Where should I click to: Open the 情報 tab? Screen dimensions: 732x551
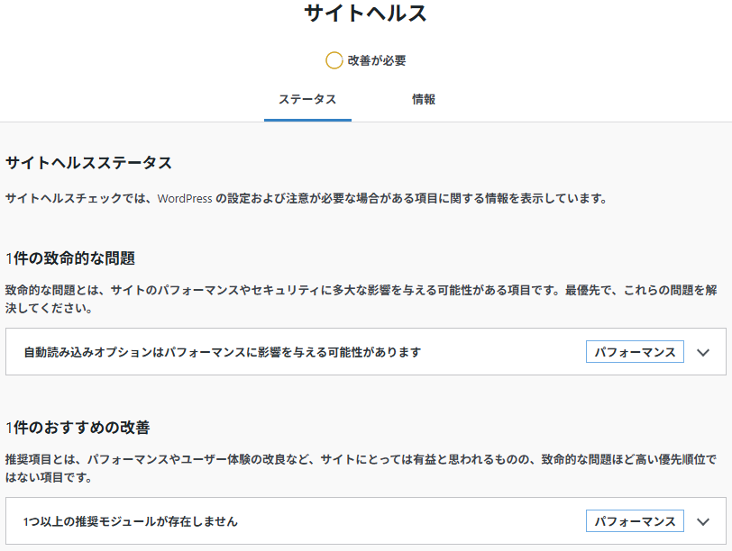[424, 99]
